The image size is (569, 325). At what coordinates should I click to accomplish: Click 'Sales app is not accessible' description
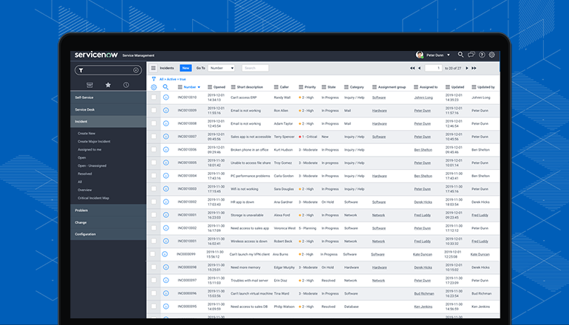(251, 137)
